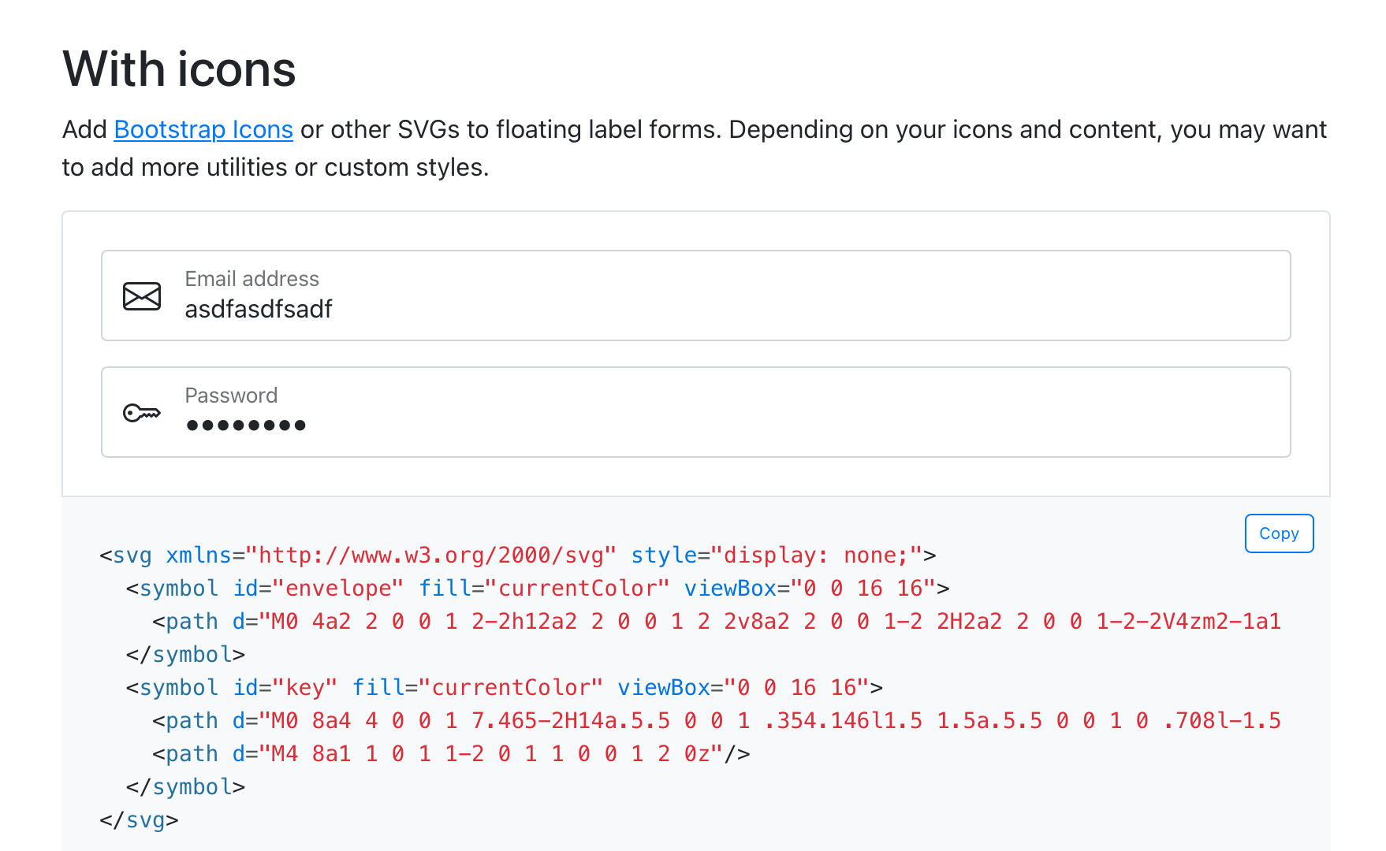Click the path d="M0 8a4" key line

717,721
